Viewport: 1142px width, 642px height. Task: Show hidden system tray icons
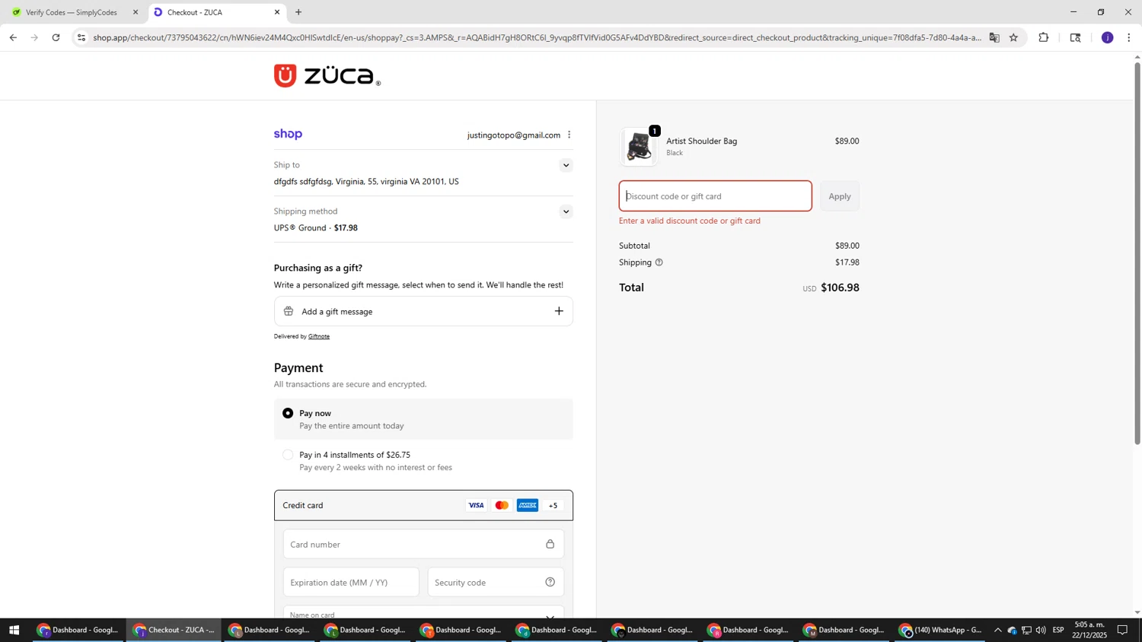(x=997, y=630)
